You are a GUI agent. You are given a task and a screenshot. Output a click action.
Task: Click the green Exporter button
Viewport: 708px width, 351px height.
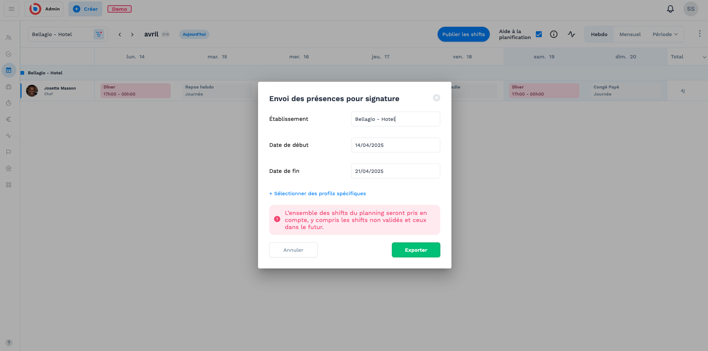coord(416,250)
